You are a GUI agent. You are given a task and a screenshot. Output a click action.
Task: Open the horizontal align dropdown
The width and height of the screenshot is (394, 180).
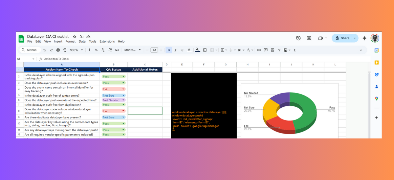pyautogui.click(x=223, y=50)
